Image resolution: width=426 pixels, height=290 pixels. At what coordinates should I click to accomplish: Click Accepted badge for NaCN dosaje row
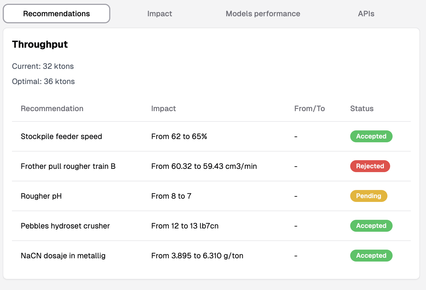371,256
